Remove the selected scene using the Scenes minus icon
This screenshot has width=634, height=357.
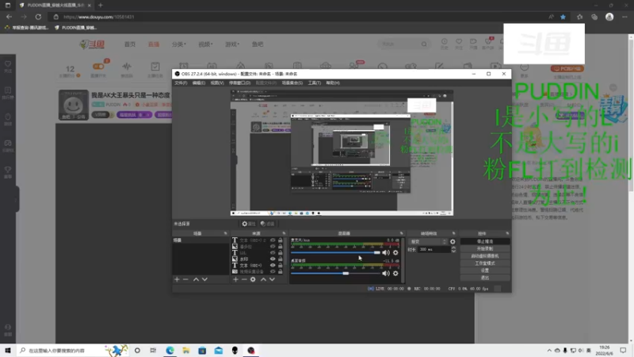185,279
